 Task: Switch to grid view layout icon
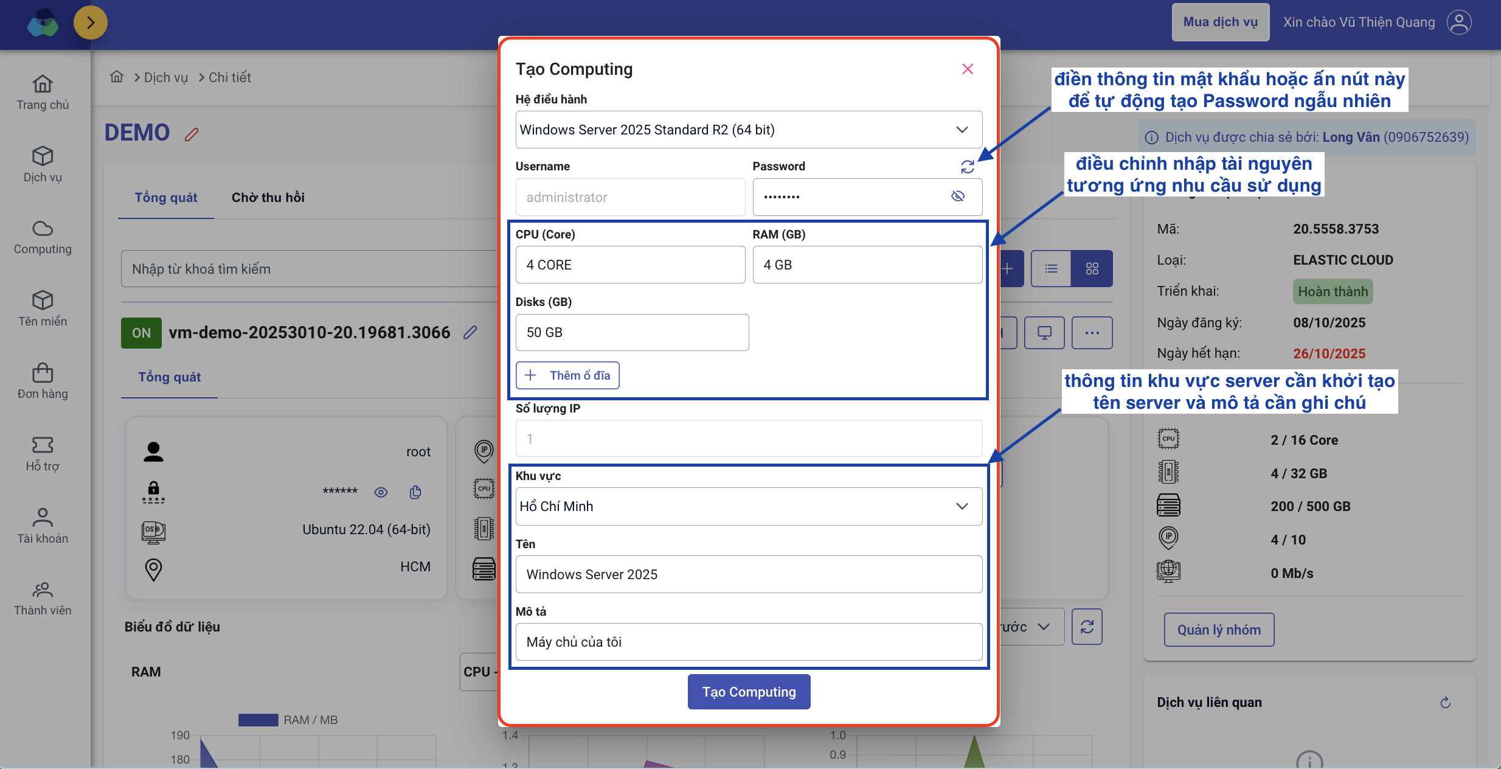pos(1092,268)
